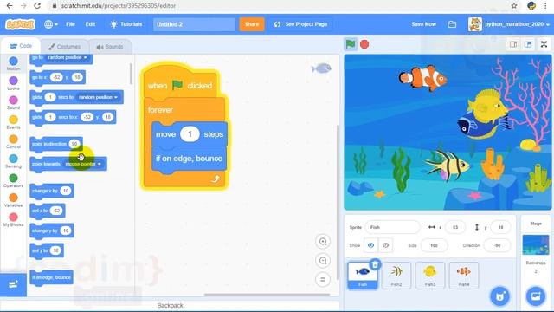The height and width of the screenshot is (312, 554).
Task: Select the Variables block category
Action: (x=14, y=200)
